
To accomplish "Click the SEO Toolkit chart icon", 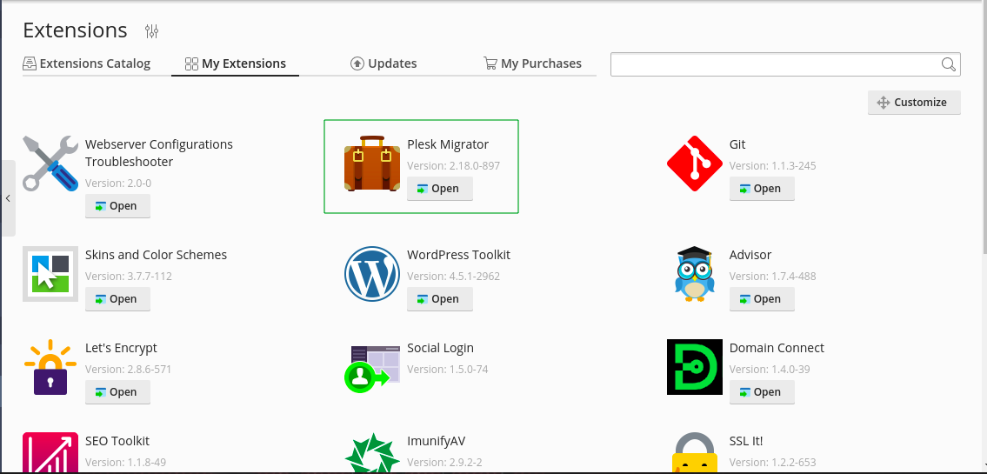I will click(x=50, y=452).
